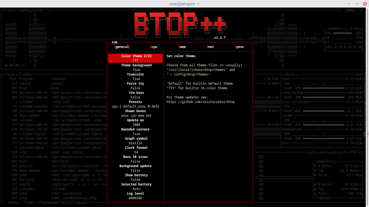The width and height of the screenshot is (369, 207).
Task: Click the github.com/aristocratos/btop URL
Action: [x=201, y=102]
